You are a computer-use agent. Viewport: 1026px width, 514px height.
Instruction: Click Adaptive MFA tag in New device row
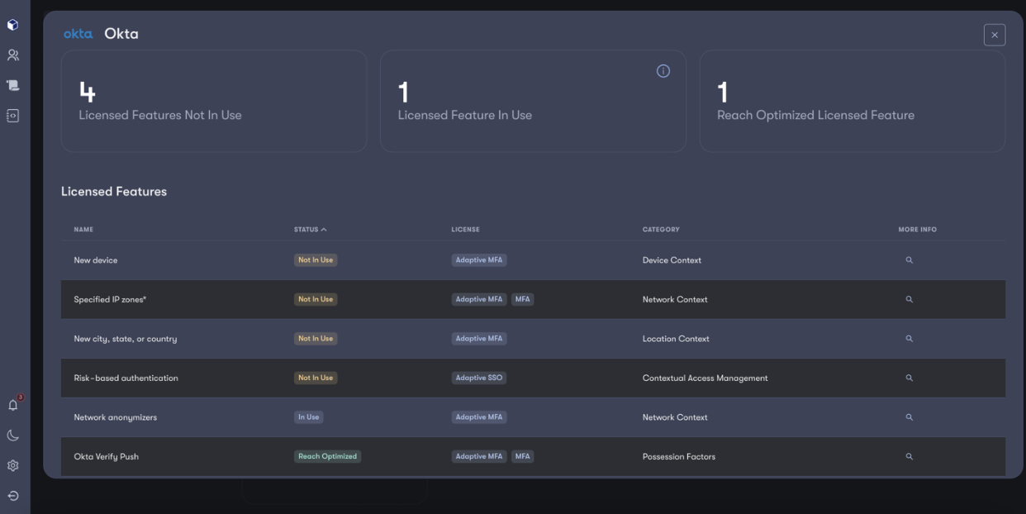(479, 260)
